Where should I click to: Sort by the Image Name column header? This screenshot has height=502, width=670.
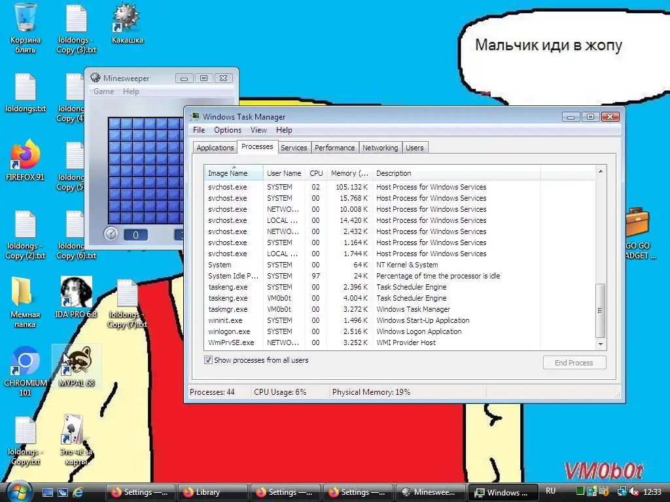coord(234,173)
